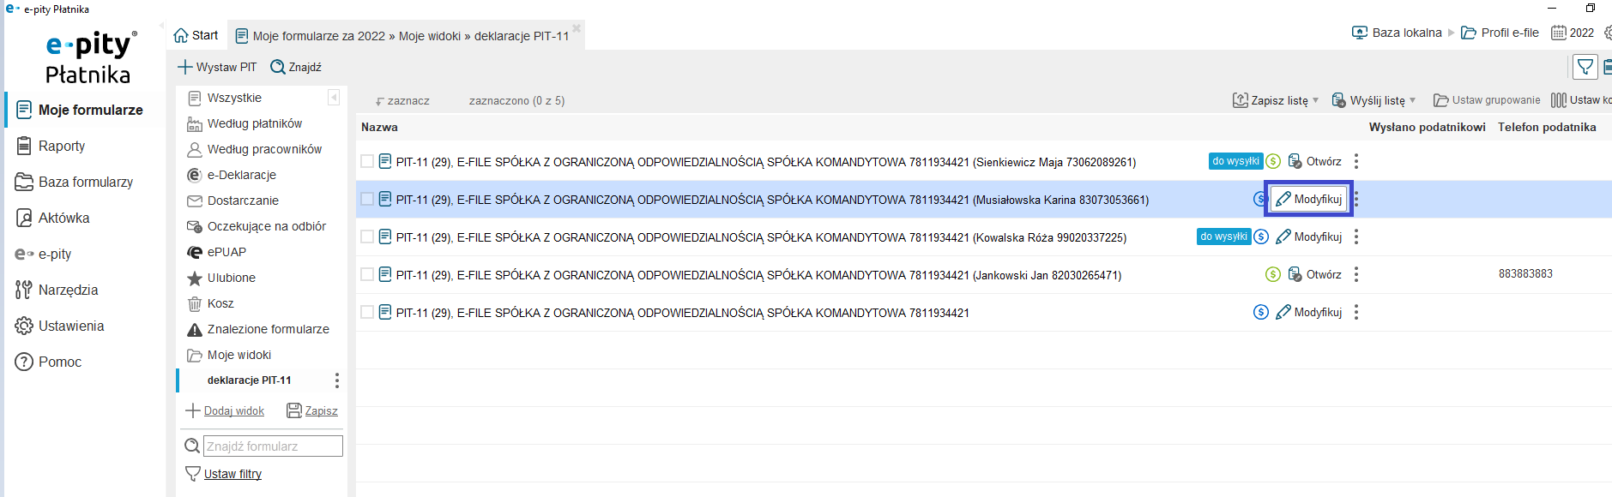Open more options for Kowalska Róża row

pos(1356,237)
